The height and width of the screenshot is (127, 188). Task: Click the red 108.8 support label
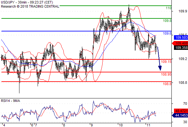pyautogui.click(x=167, y=84)
